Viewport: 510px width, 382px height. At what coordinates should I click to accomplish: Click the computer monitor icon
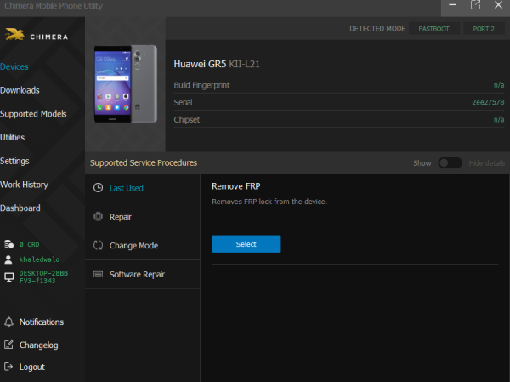pos(8,277)
